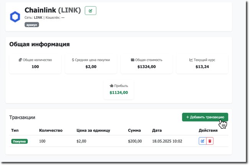Click the Общее количество label
249x165 pixels.
tap(37, 60)
